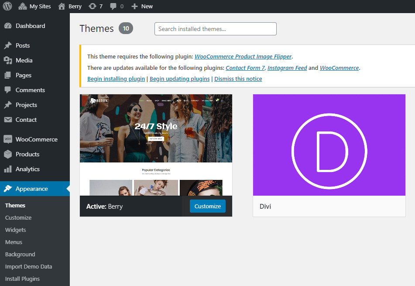
Task: Open Berry theme screenshot thumbnail
Action: [156, 145]
